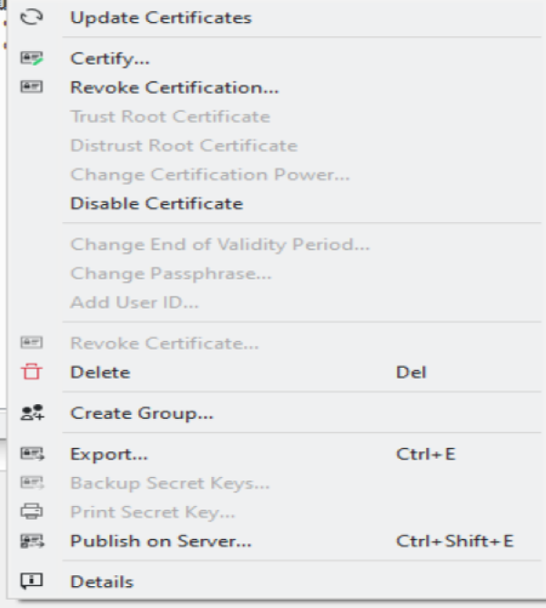This screenshot has height=608, width=546.
Task: Choose Update Certificates from the menu
Action: [160, 17]
